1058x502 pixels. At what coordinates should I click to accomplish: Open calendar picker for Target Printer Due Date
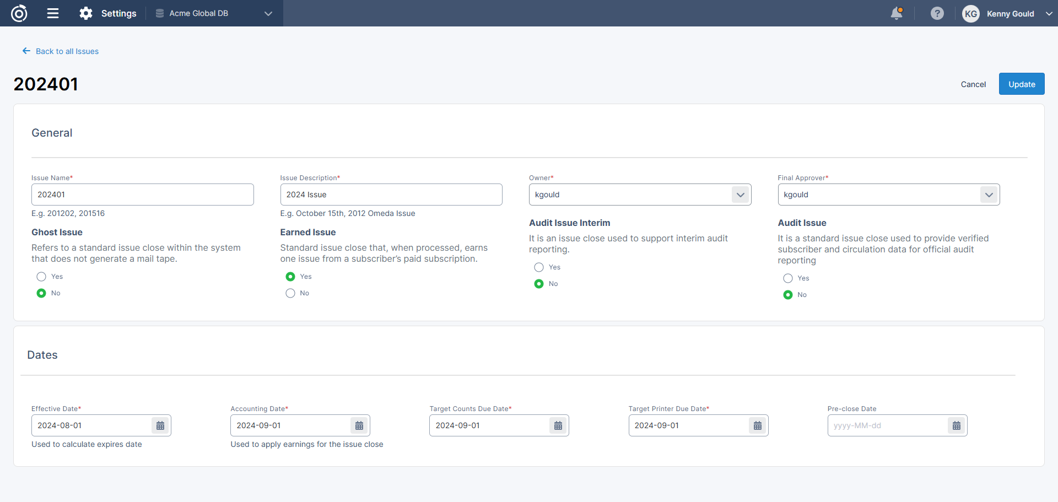point(758,425)
